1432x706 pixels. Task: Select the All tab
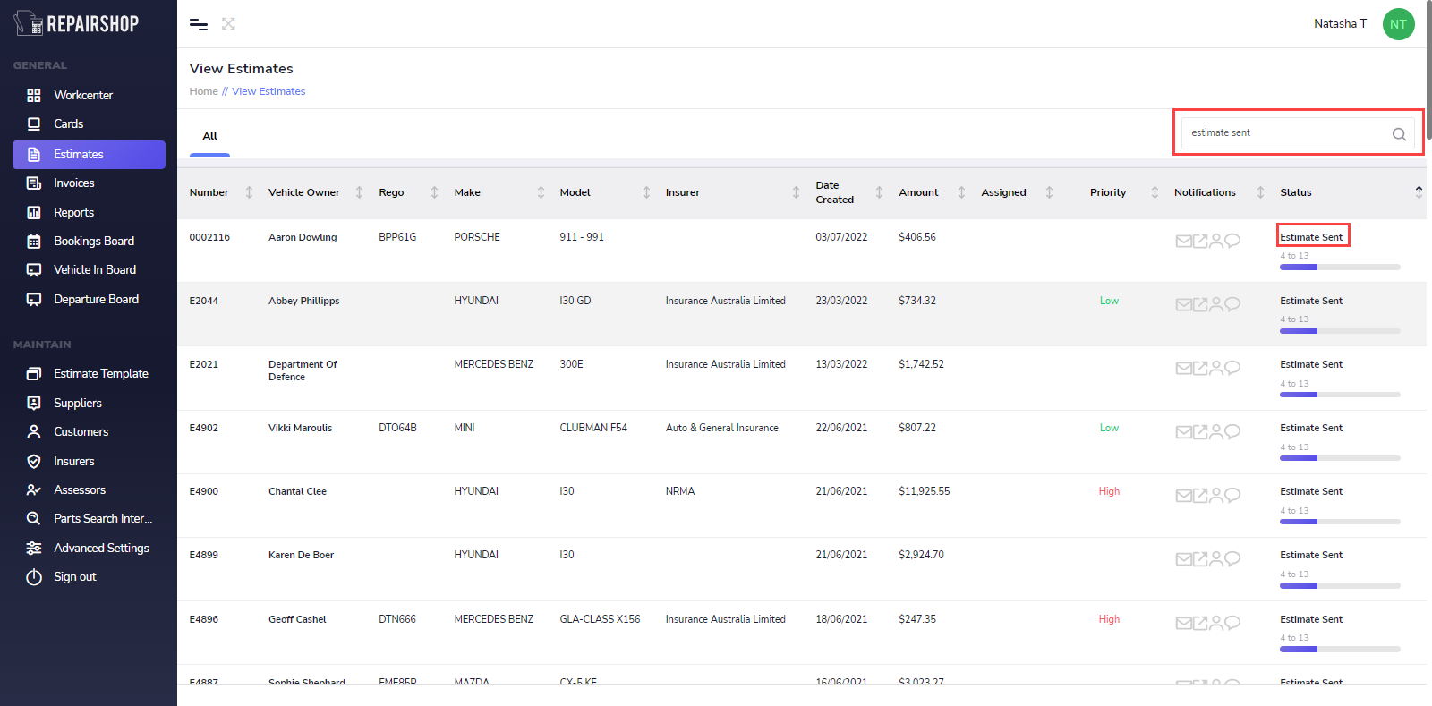(x=210, y=137)
